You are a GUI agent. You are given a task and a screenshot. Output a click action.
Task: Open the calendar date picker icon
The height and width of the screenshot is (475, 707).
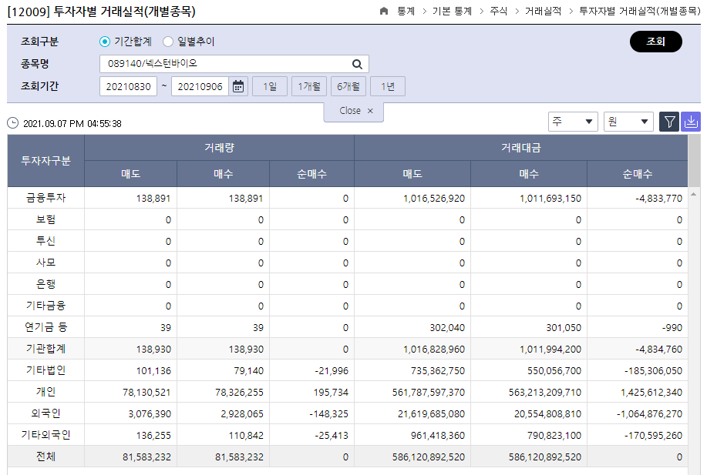coord(238,86)
